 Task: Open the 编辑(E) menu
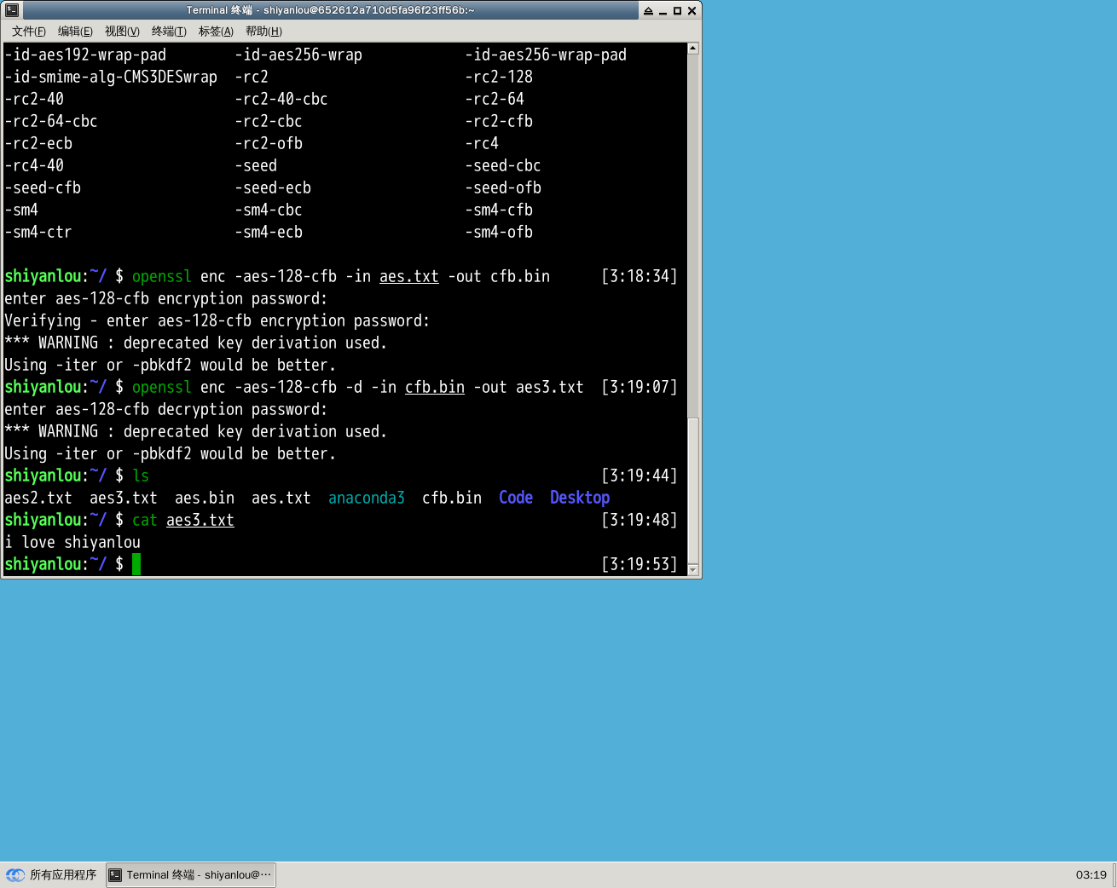(x=75, y=32)
